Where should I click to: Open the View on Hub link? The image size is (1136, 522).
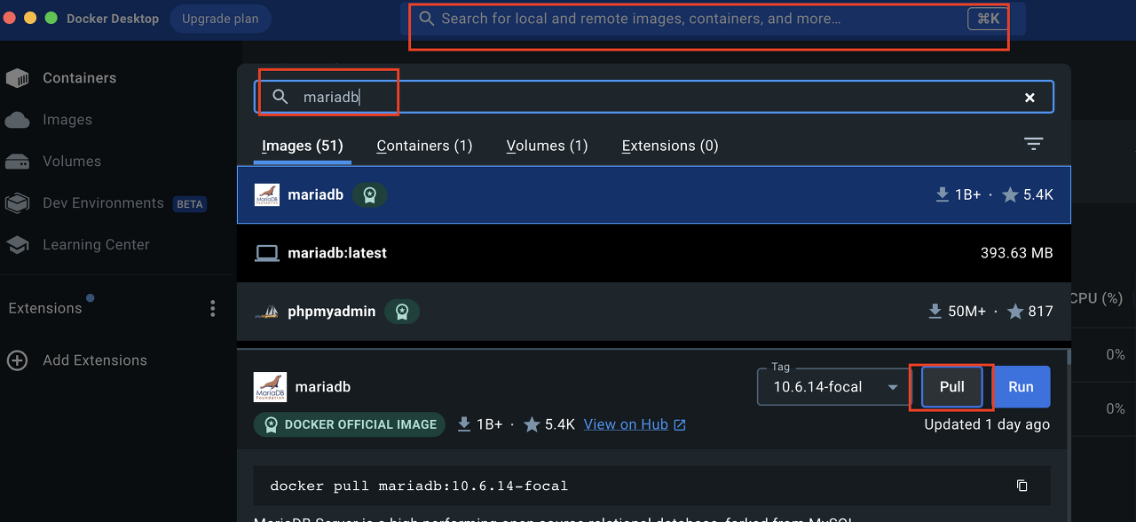pyautogui.click(x=635, y=424)
